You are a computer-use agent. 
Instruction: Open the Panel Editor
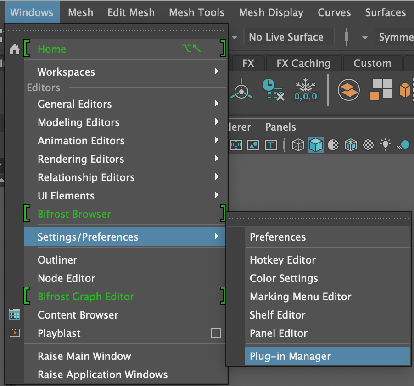coord(328,333)
